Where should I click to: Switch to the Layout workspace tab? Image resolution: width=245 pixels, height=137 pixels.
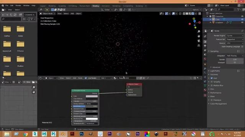tap(42, 6)
